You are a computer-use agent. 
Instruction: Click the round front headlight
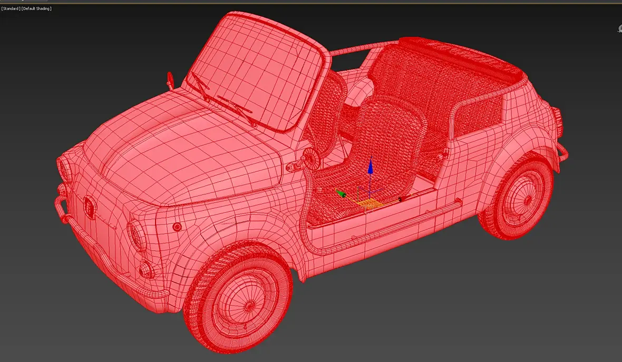click(137, 236)
